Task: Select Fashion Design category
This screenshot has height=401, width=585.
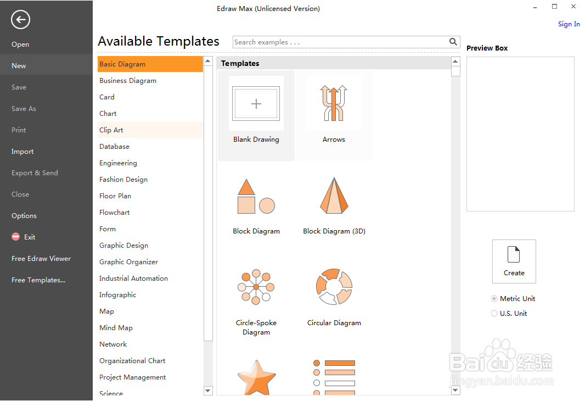Action: [150, 179]
